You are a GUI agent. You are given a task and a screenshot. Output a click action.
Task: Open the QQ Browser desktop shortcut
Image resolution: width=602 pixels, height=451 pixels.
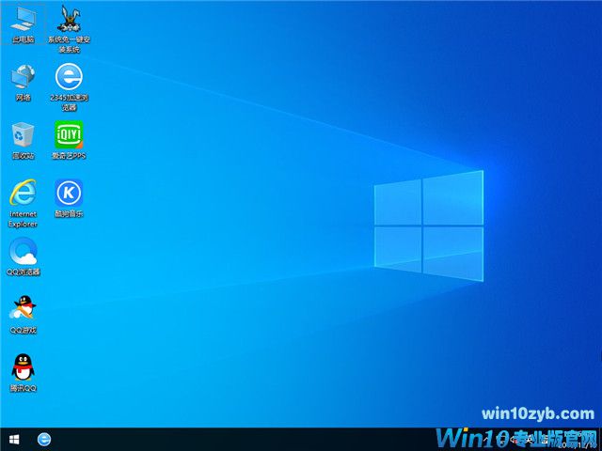coord(23,257)
